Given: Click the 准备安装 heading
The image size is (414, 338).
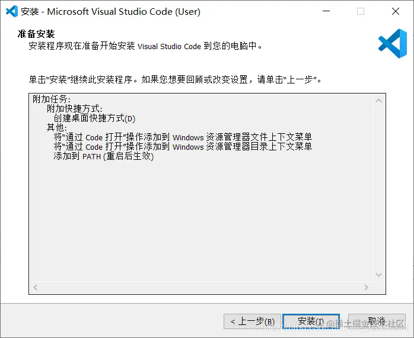Looking at the screenshot, I should pyautogui.click(x=36, y=34).
